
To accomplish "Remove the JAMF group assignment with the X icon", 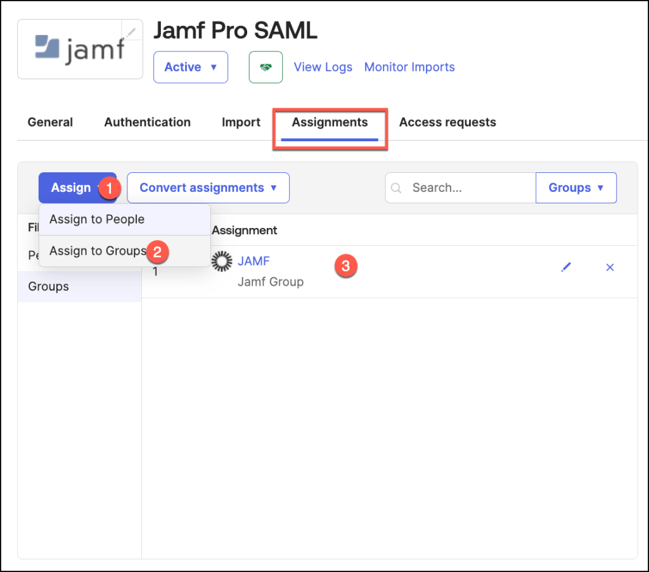I will pos(610,267).
